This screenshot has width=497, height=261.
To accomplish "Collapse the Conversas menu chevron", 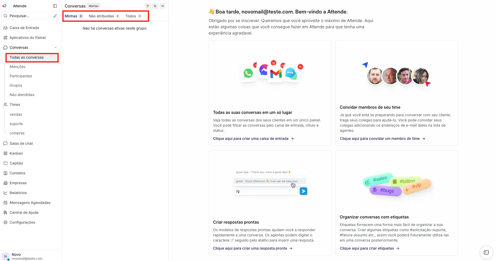I will click(x=56, y=47).
